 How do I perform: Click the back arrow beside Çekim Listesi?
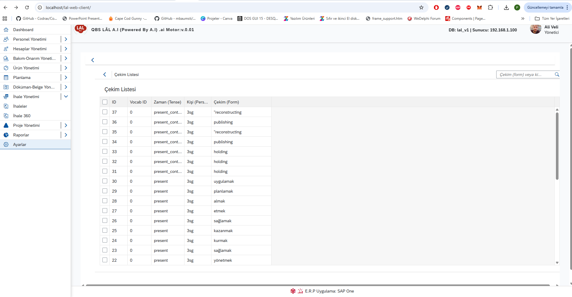pos(105,74)
